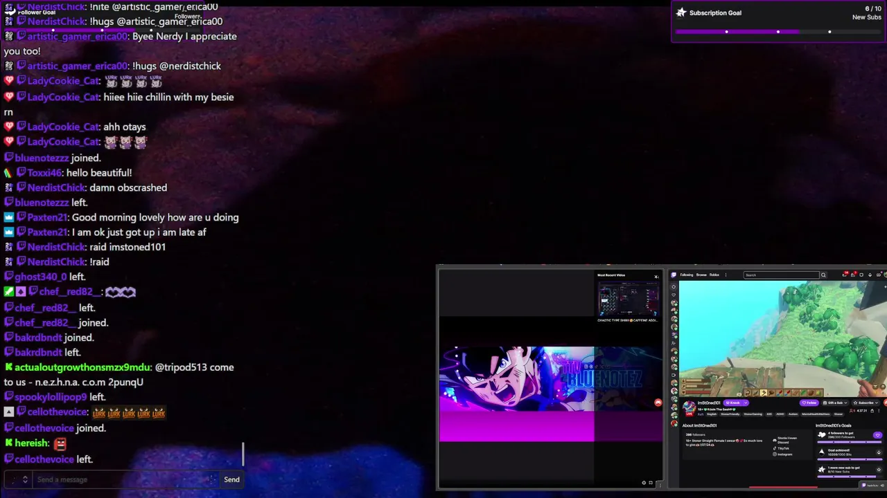The image size is (887, 498).
Task: Open the three-dot more menu in Twitch nav
Action: click(x=726, y=275)
